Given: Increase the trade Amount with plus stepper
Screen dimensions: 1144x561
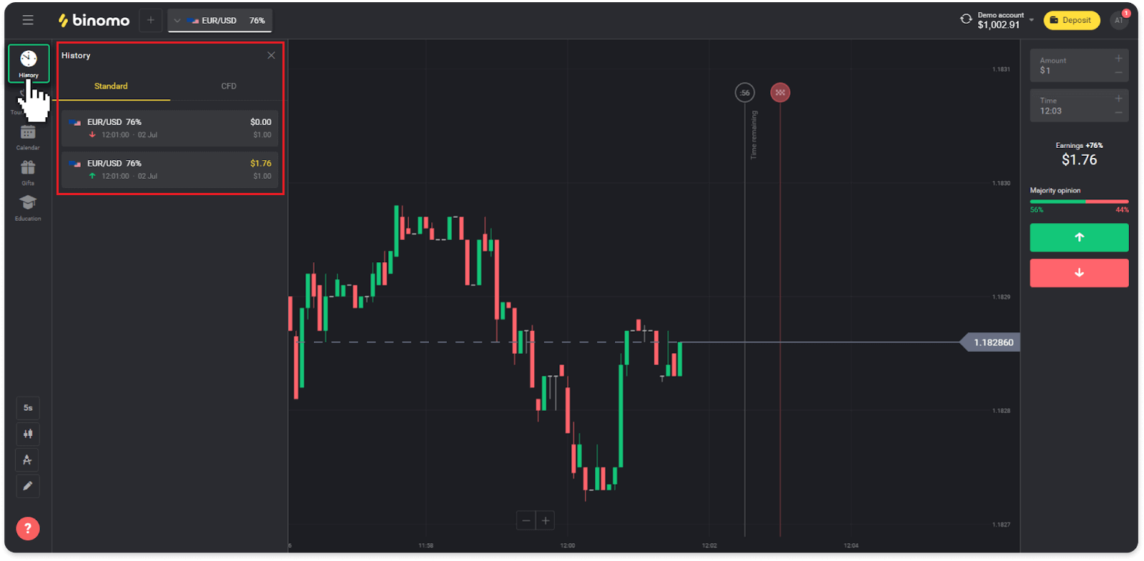Looking at the screenshot, I should (1119, 59).
